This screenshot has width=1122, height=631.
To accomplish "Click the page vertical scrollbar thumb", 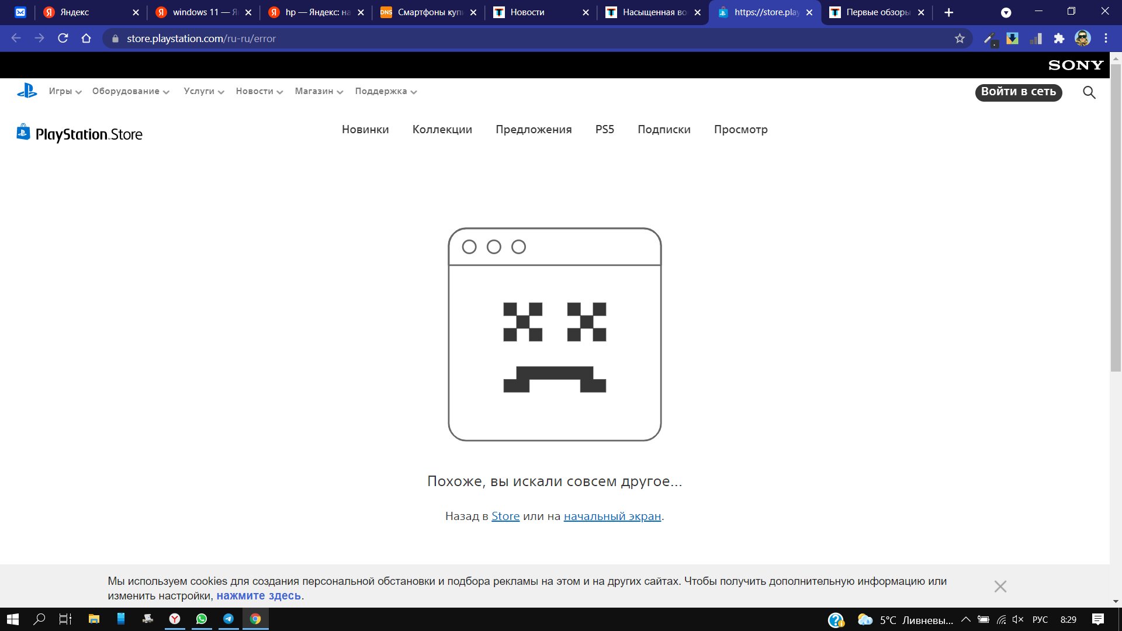I will pyautogui.click(x=1116, y=217).
